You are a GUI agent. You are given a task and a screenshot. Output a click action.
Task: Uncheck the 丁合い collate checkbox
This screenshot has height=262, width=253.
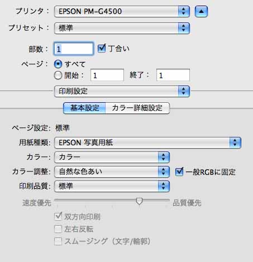(102, 49)
